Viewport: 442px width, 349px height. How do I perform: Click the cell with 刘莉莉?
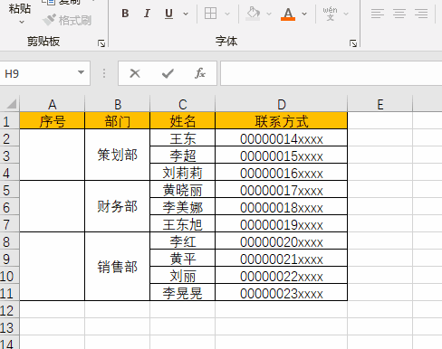(x=183, y=173)
